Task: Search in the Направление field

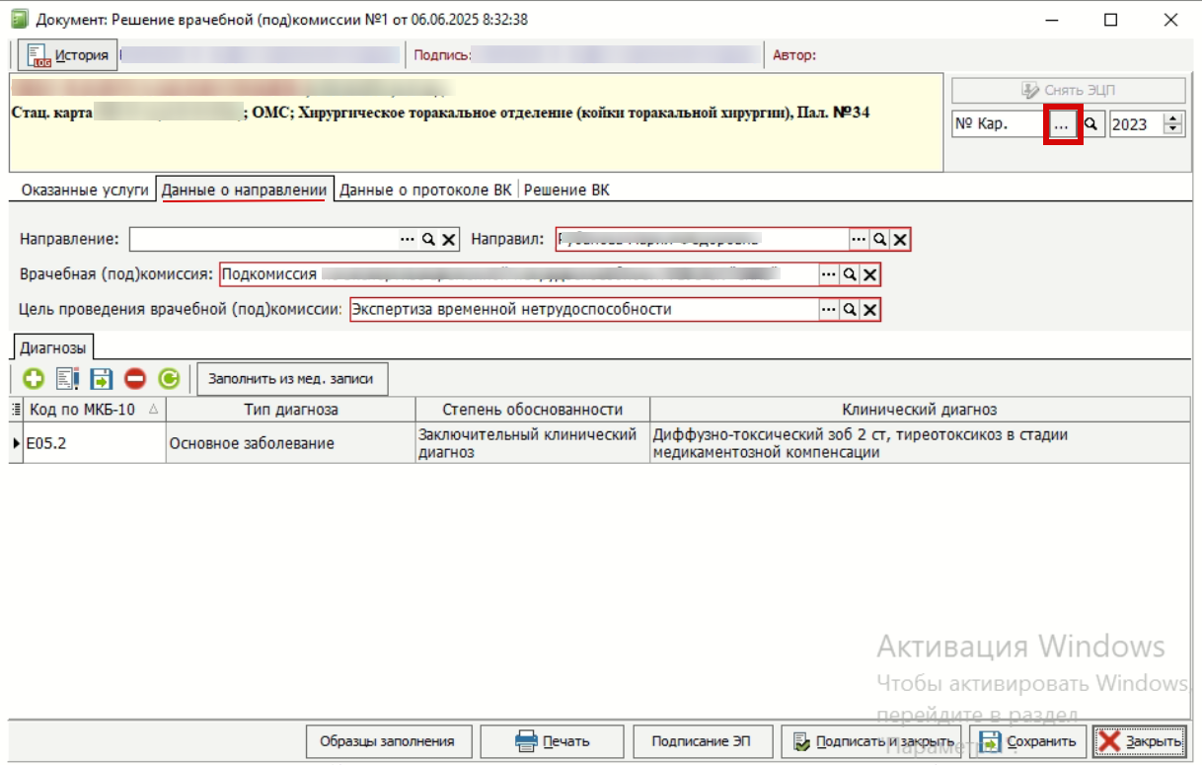Action: 428,239
